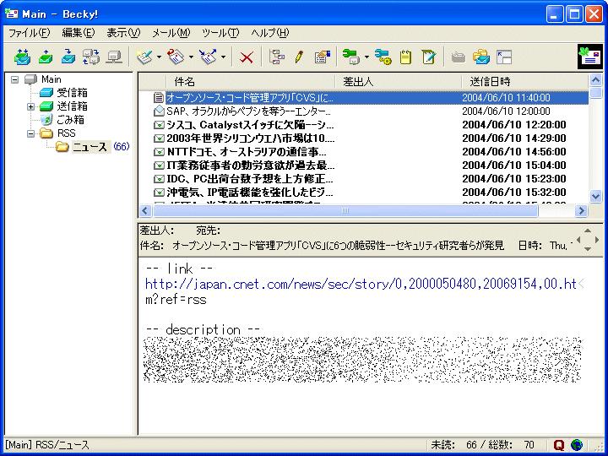Sort by the 差出人 column header
608x456 pixels.
pyautogui.click(x=399, y=81)
